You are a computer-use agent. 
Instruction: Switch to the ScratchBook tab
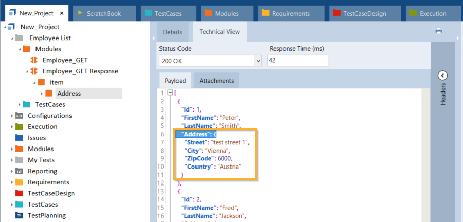tap(104, 14)
